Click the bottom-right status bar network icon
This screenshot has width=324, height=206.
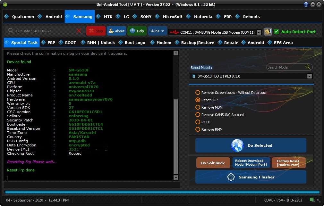312,200
